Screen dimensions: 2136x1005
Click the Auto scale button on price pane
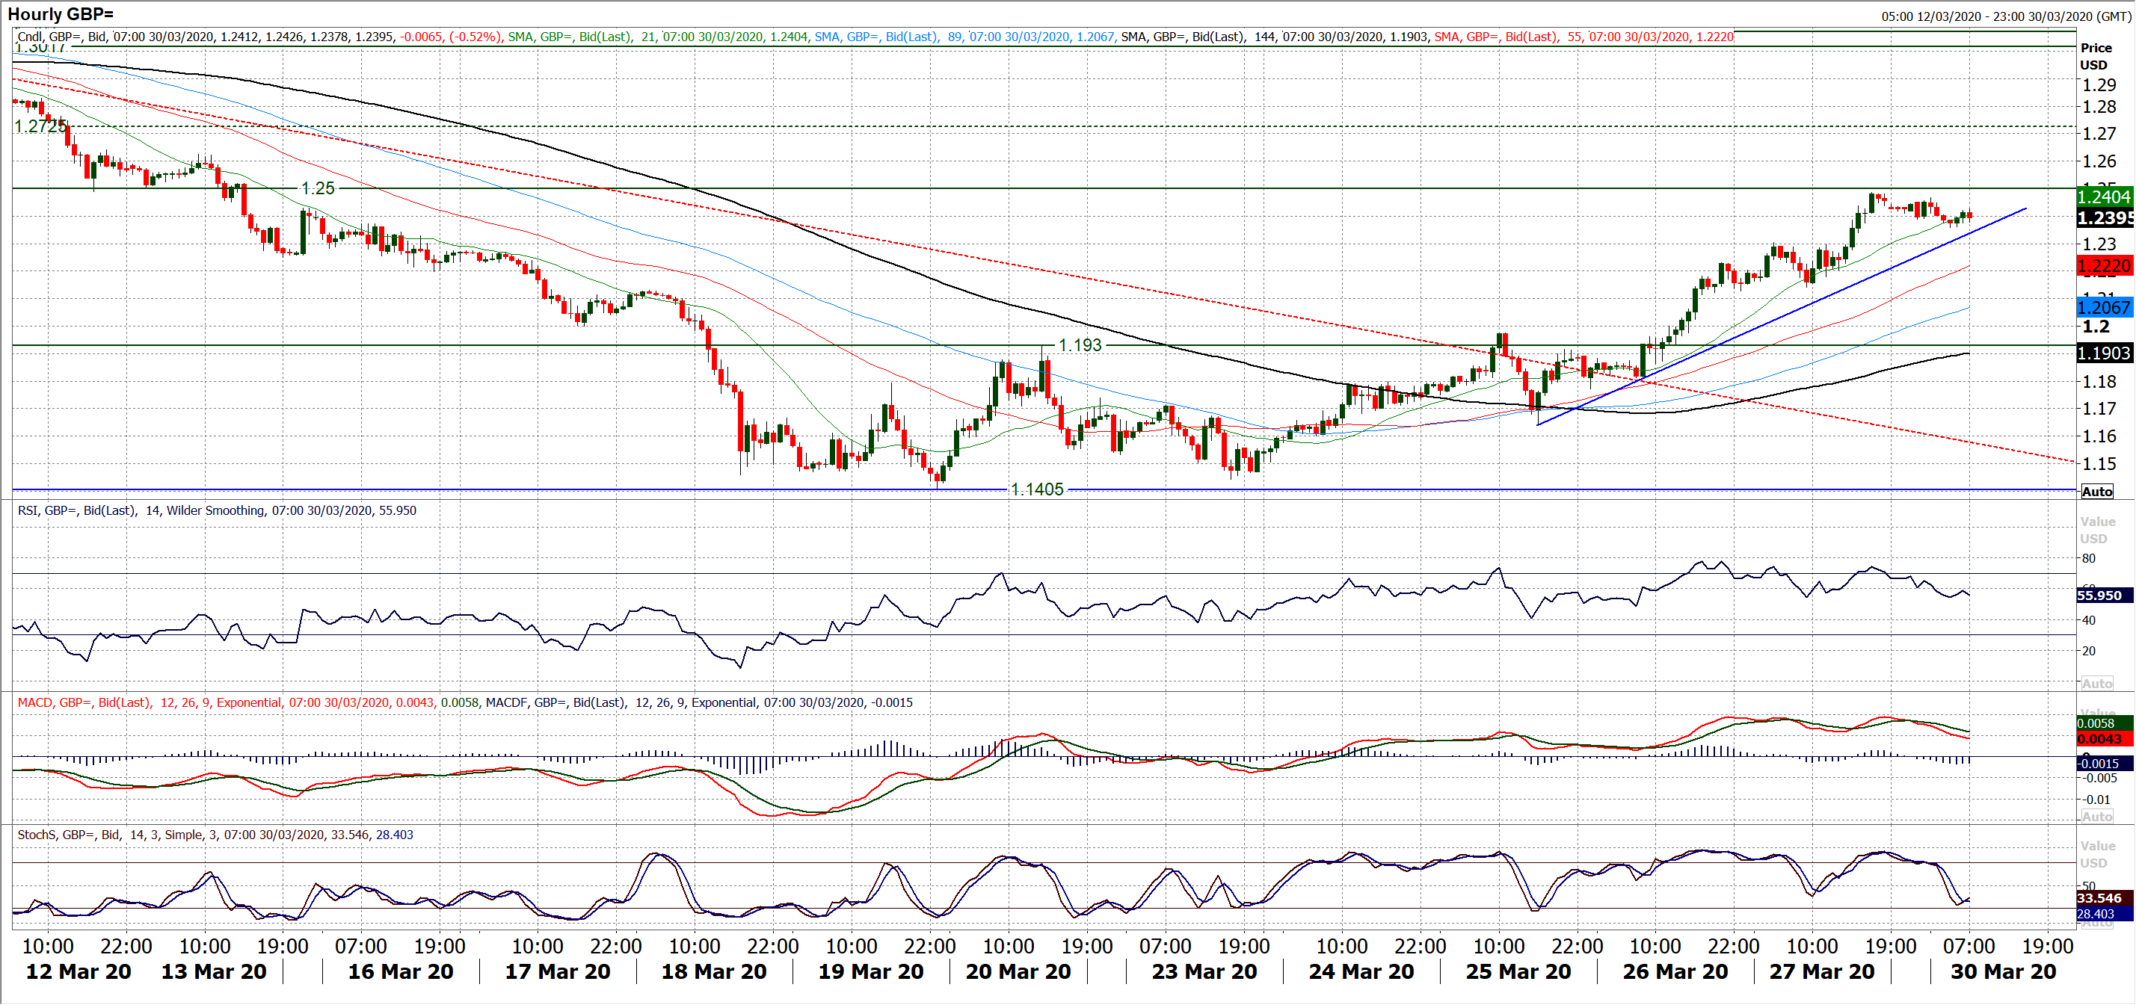click(2097, 492)
